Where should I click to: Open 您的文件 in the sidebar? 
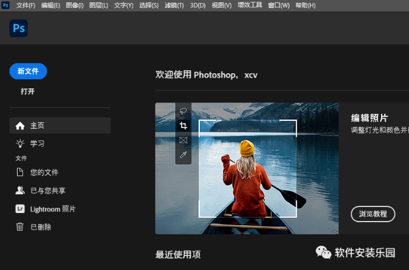pyautogui.click(x=44, y=173)
